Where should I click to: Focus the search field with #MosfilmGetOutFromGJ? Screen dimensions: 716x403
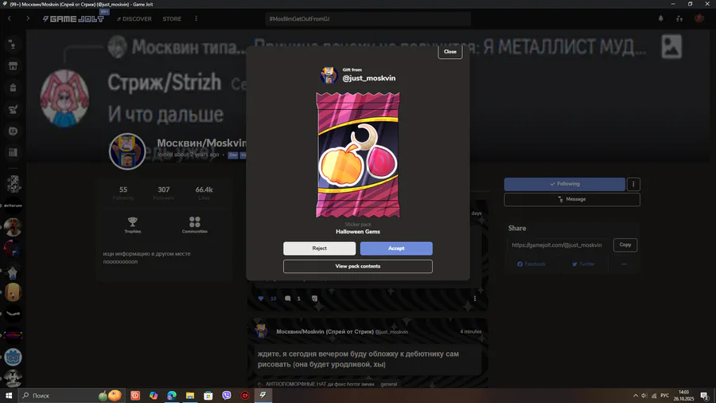(368, 19)
